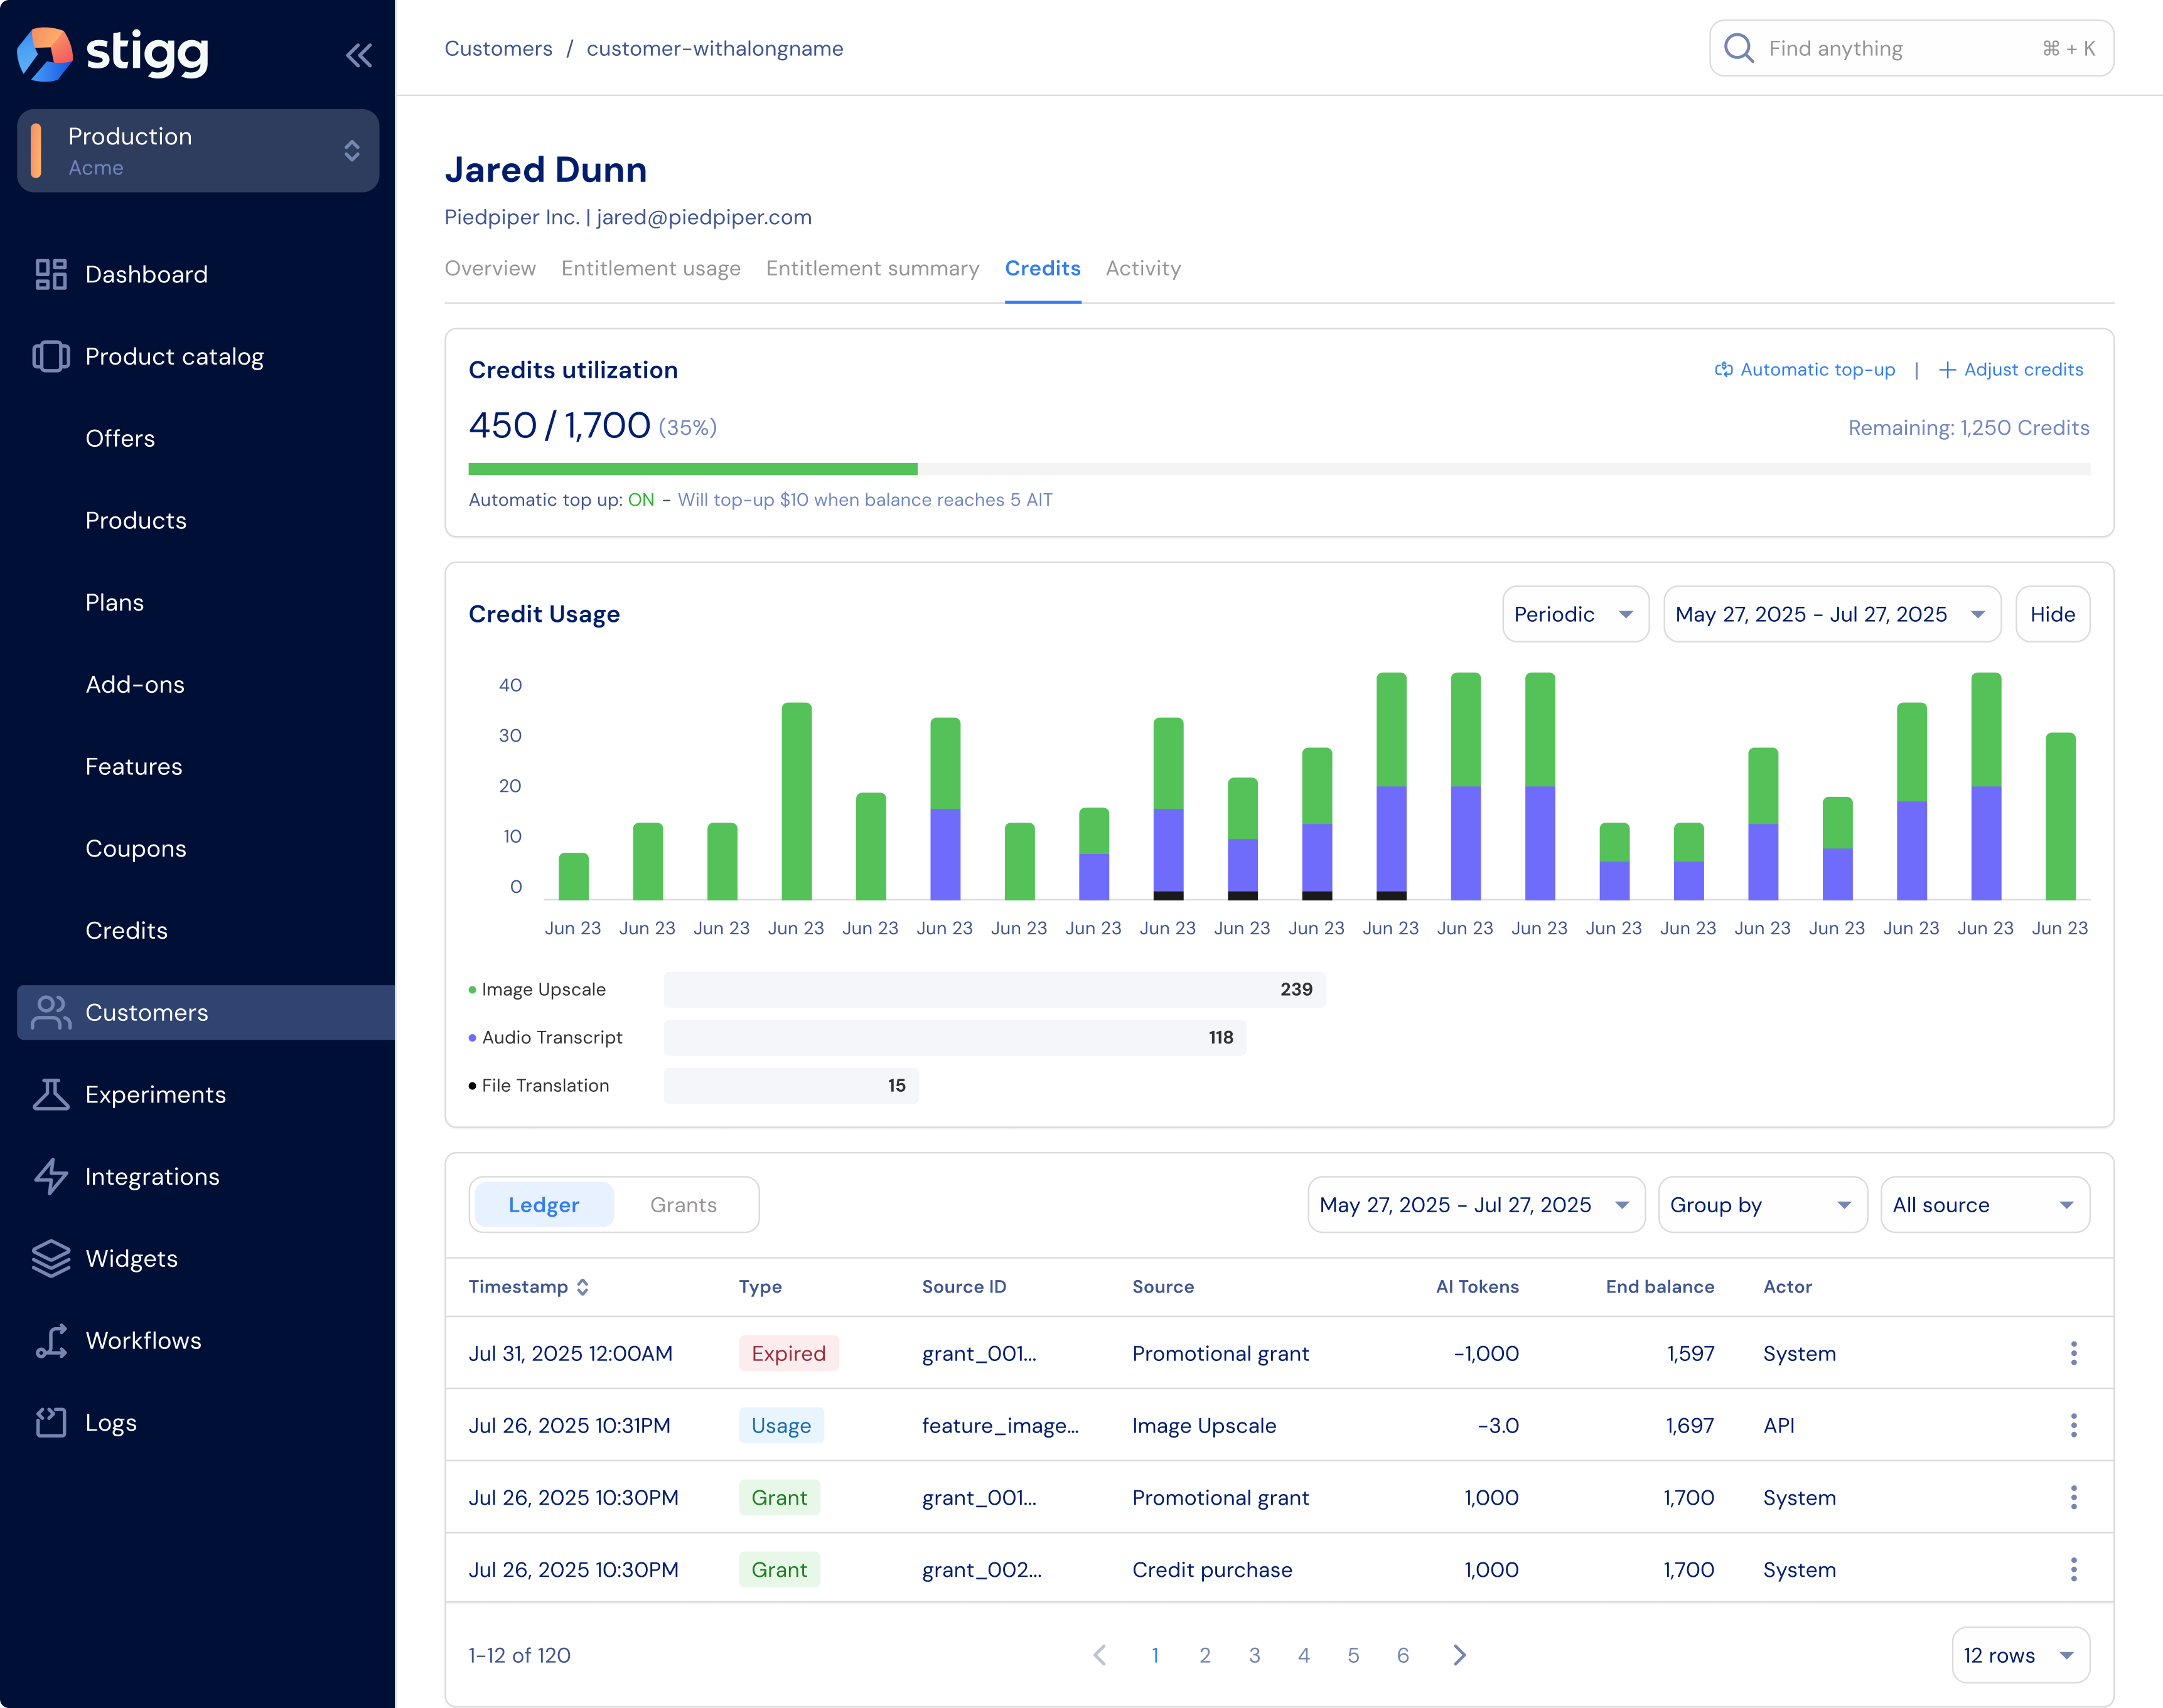Click the Hide button on Credit Usage
The image size is (2163, 1708).
click(x=2052, y=614)
